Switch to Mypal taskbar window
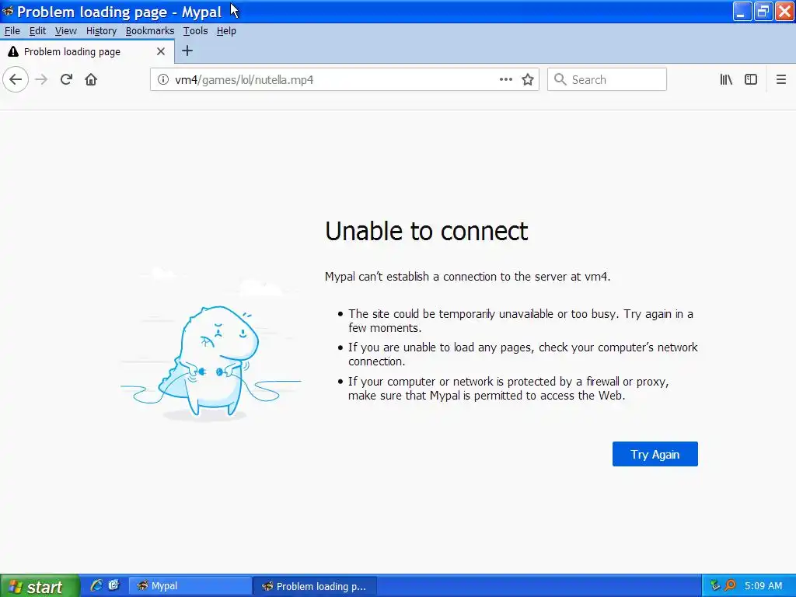This screenshot has width=796, height=597. (190, 586)
